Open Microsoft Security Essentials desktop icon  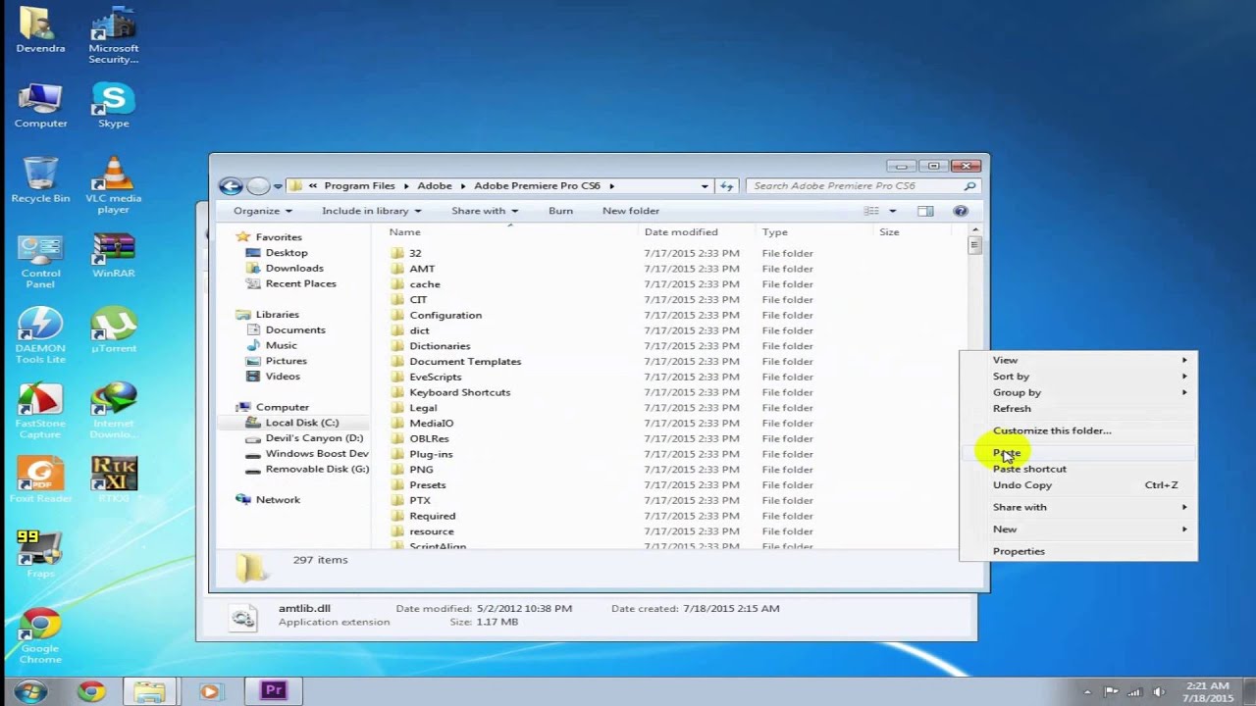click(113, 34)
